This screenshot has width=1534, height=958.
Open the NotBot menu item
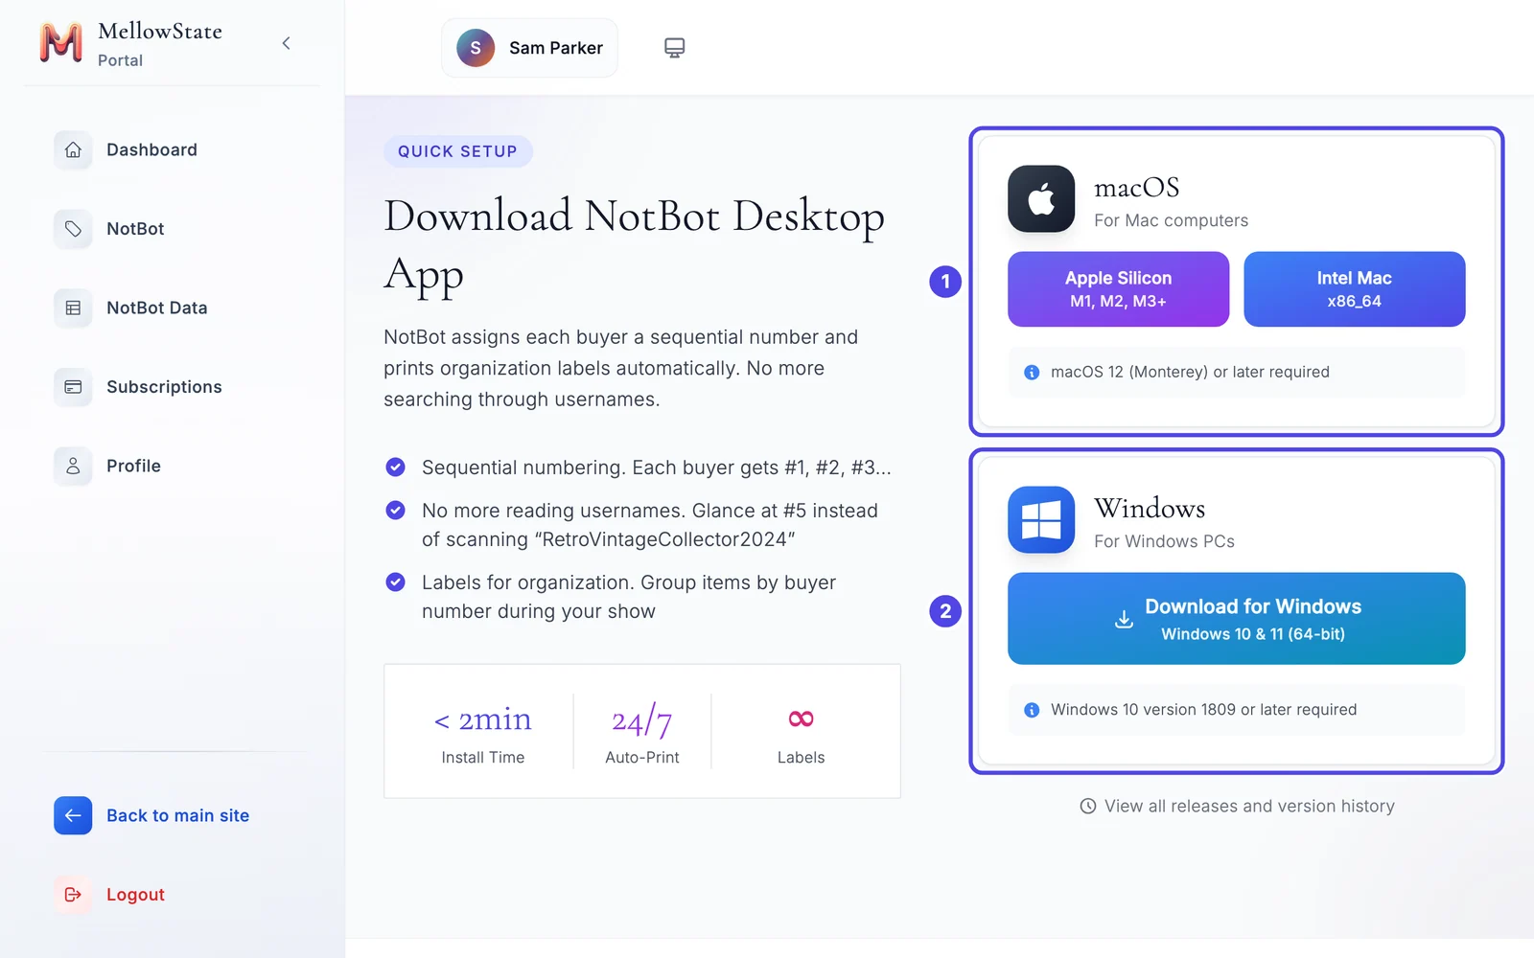click(x=135, y=229)
